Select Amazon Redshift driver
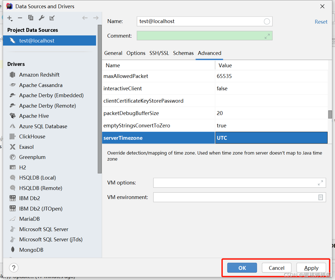 (39, 75)
